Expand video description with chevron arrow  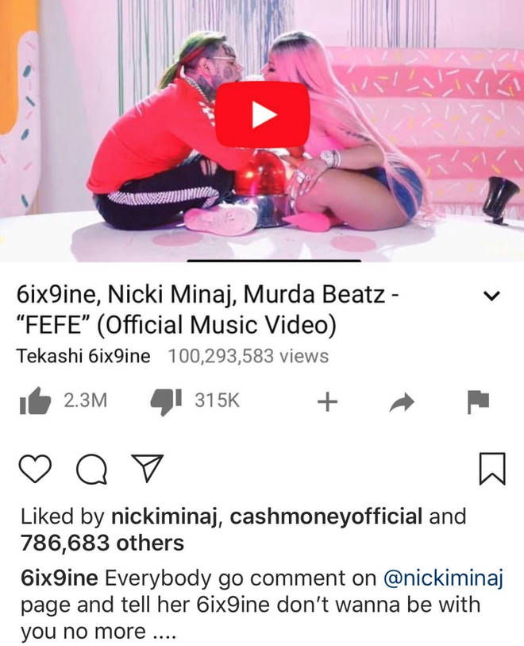[491, 296]
